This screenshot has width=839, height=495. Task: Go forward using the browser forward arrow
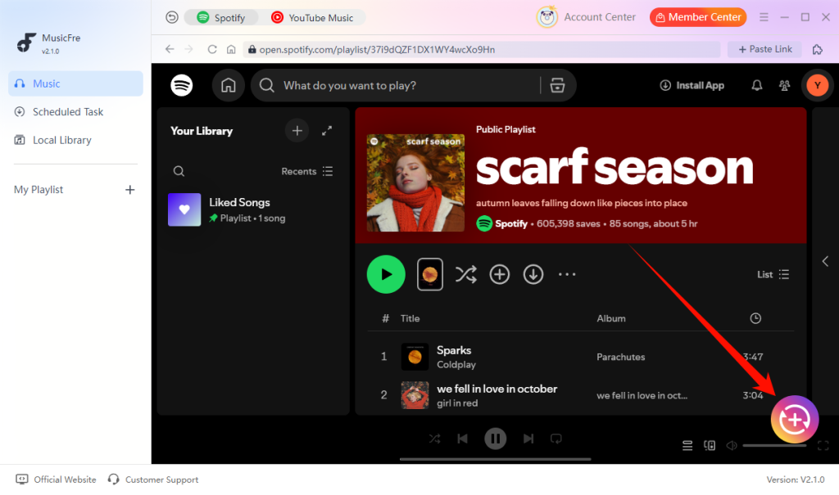pos(189,49)
